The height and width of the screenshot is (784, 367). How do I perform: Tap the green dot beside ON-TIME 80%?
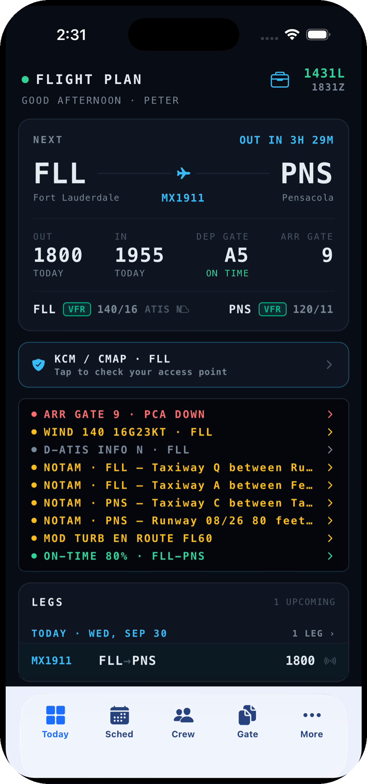coord(34,556)
